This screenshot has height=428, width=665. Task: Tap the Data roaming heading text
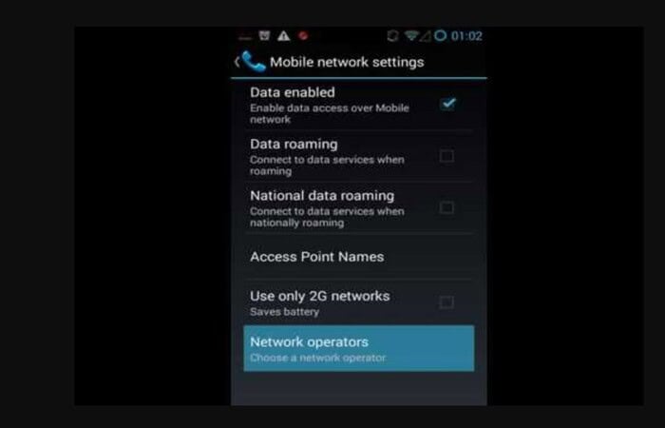pyautogui.click(x=294, y=144)
